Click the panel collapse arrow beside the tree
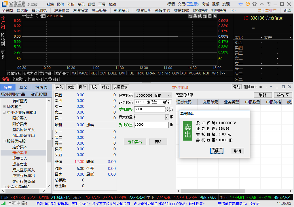 pyautogui.click(x=52, y=139)
